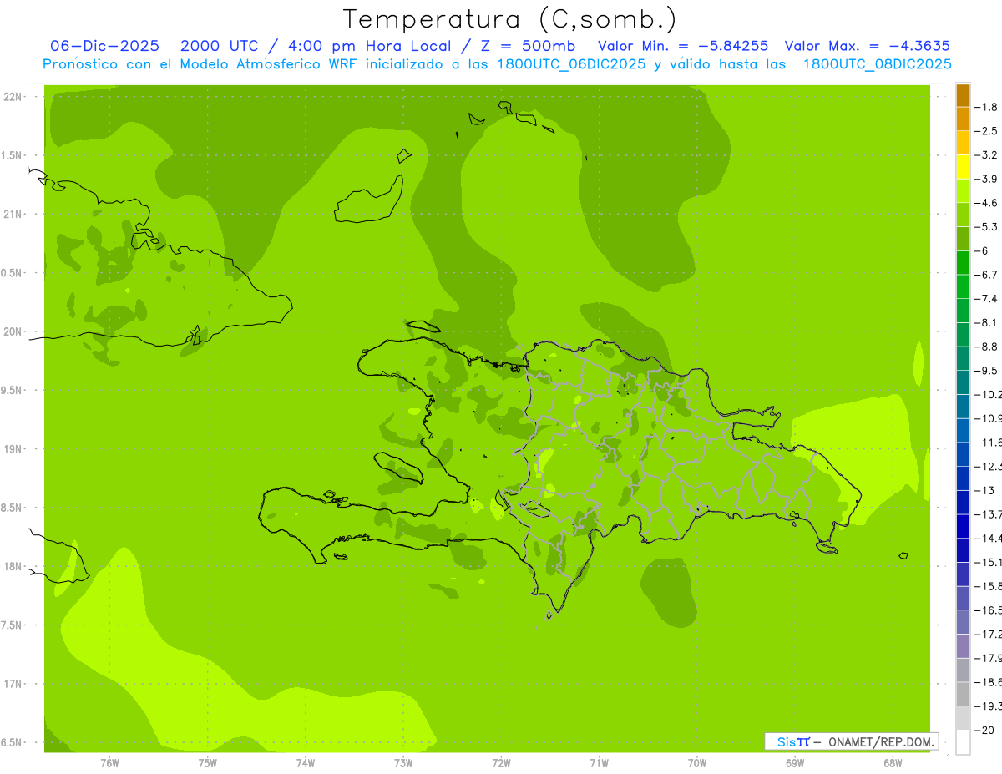Click the '18N' latitude axis label
Image resolution: width=1002 pixels, height=774 pixels.
click(x=13, y=566)
